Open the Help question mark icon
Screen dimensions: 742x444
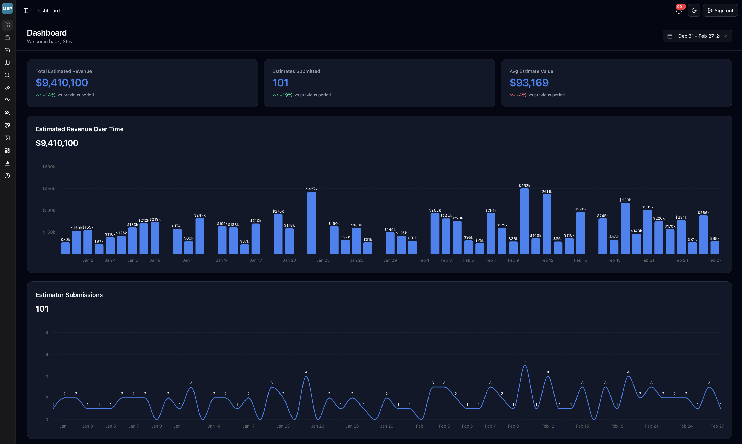pos(7,176)
